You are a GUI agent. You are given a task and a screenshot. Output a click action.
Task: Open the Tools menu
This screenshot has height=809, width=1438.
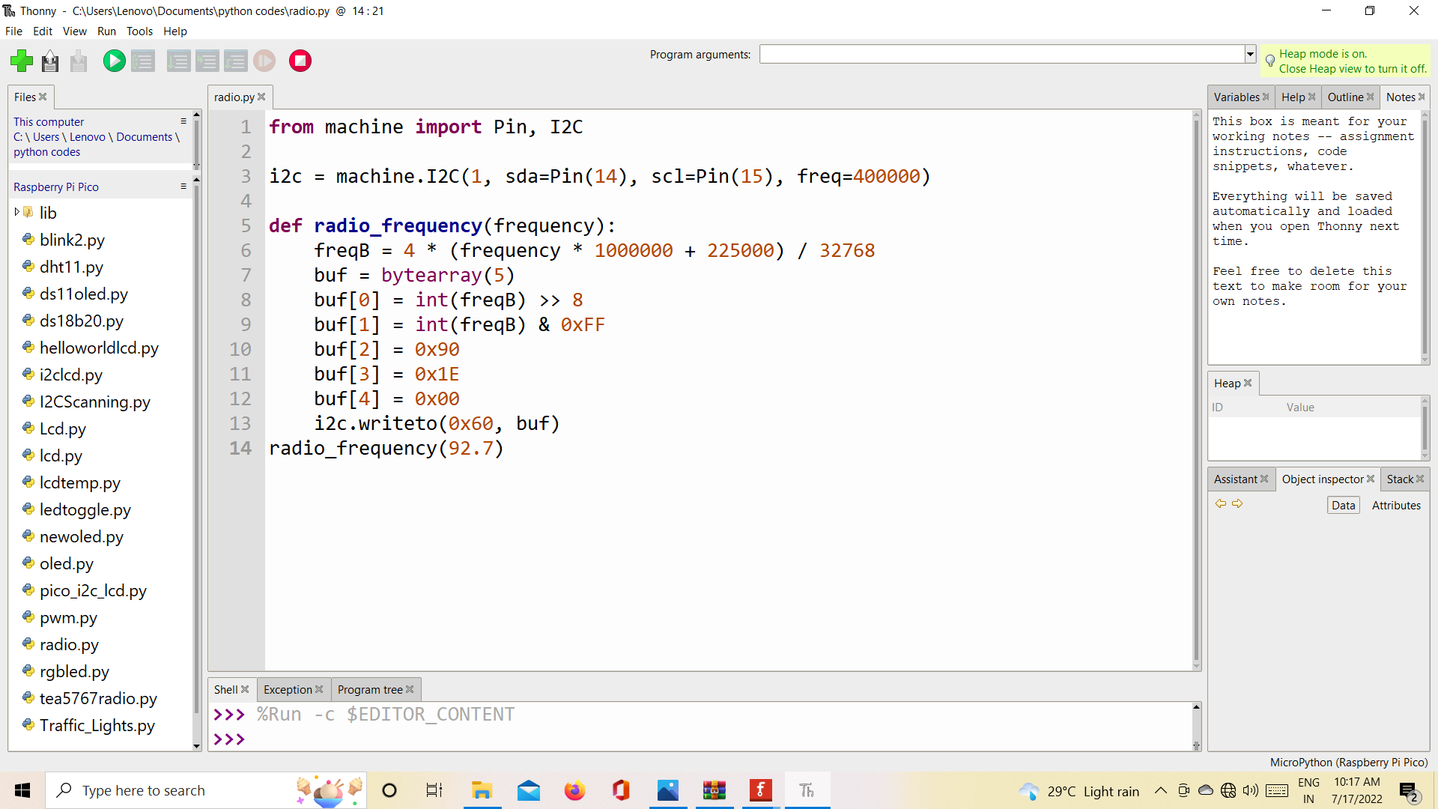pos(139,31)
